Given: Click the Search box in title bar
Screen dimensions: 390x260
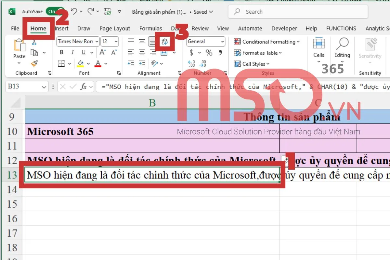Looking at the screenshot, I should tap(298, 12).
